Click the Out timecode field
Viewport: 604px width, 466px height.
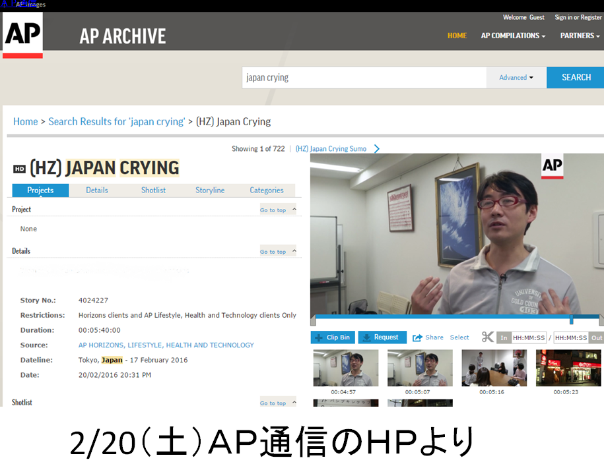[x=571, y=337]
